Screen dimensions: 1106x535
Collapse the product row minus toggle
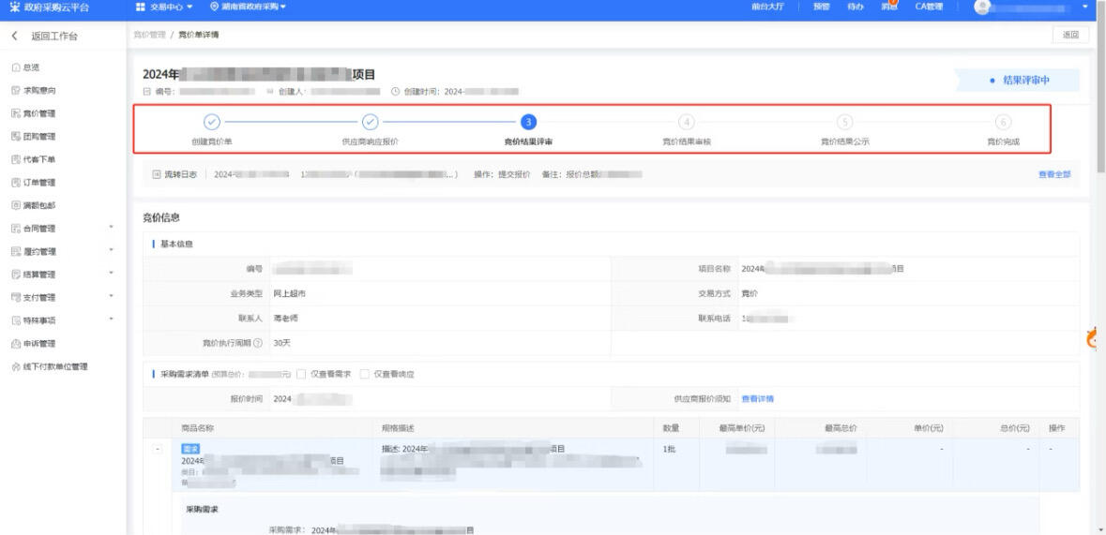coord(158,450)
